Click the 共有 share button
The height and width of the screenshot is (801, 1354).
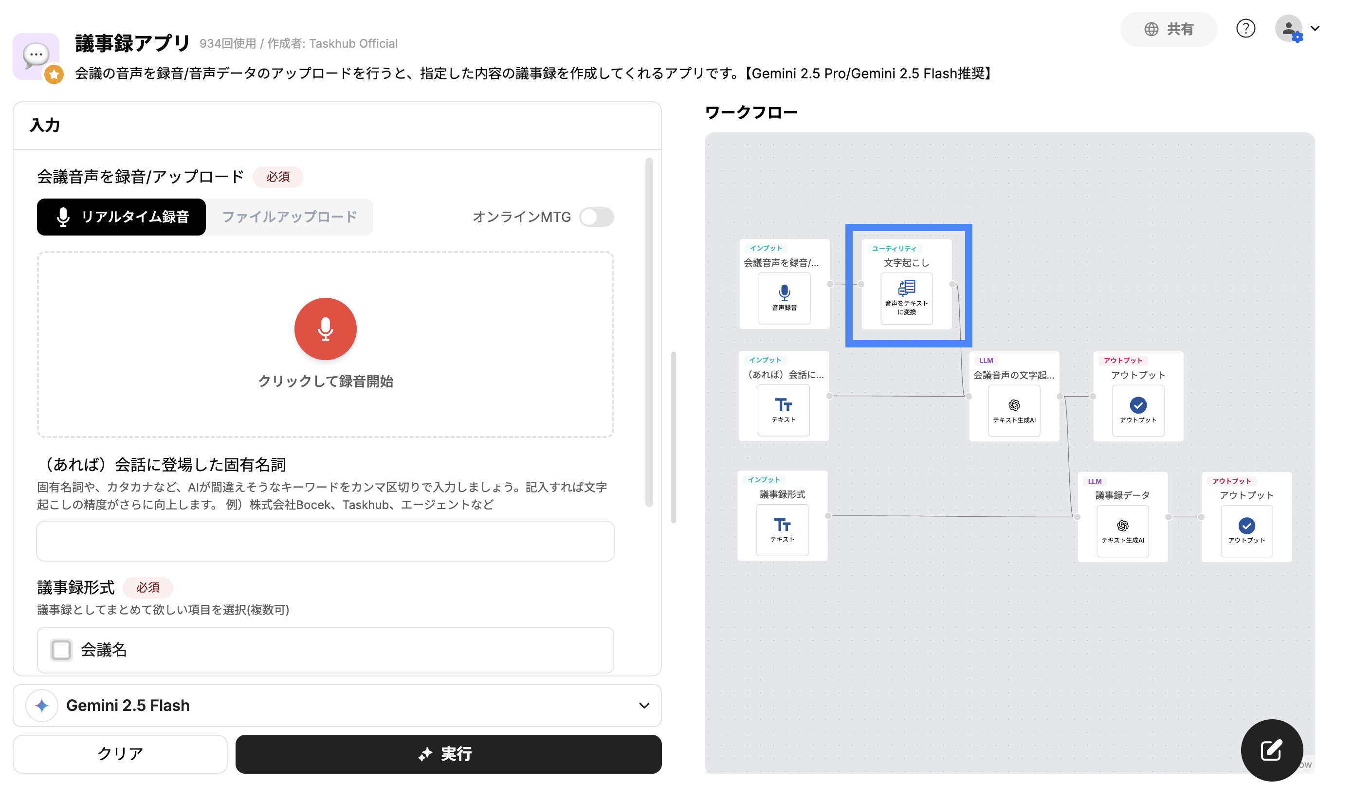click(1169, 29)
